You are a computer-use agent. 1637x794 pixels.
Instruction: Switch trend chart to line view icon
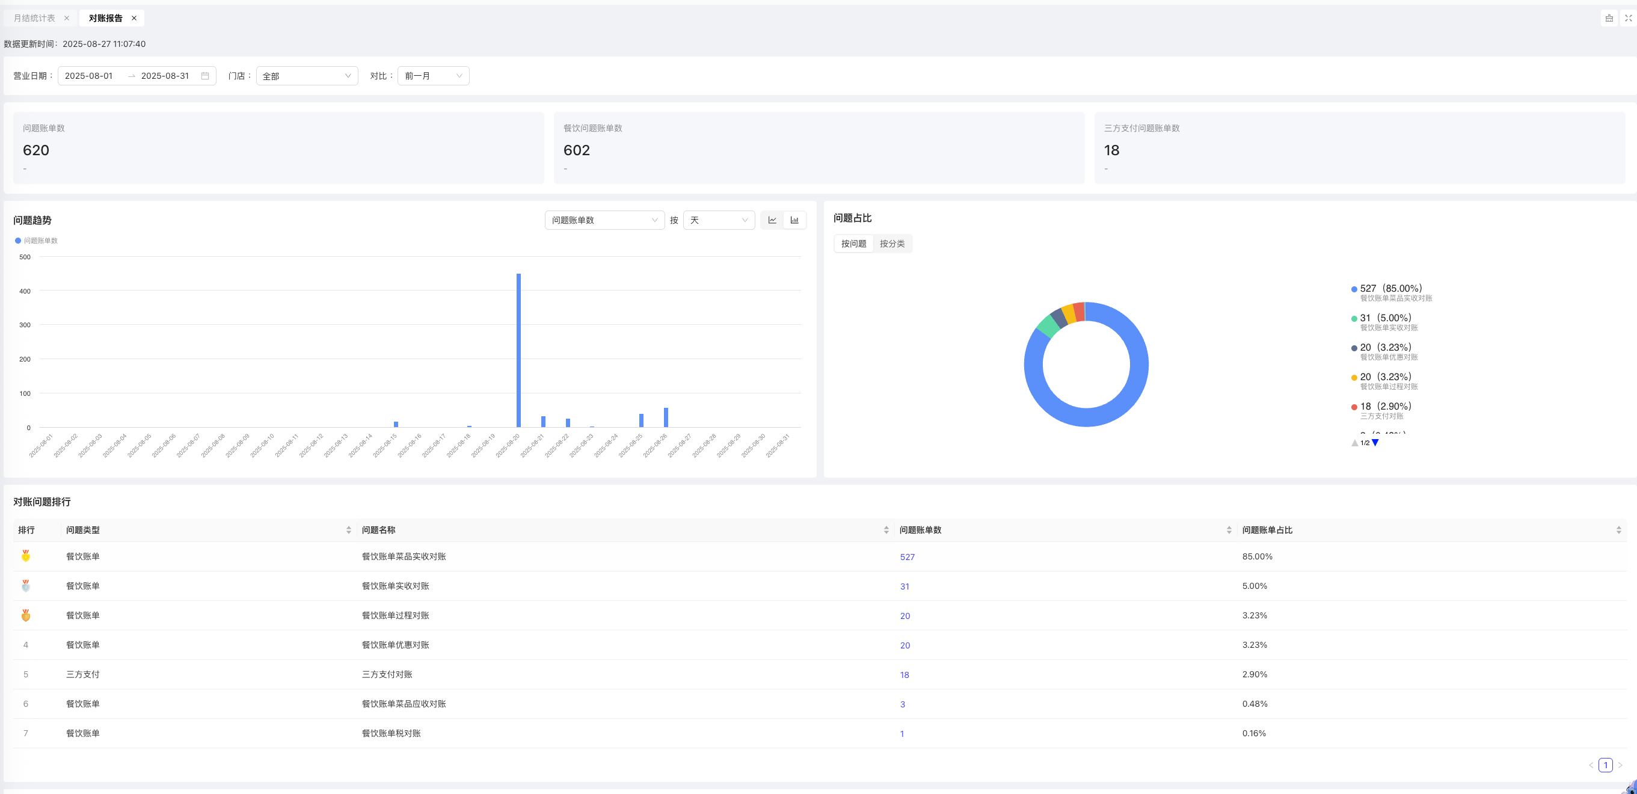[x=772, y=220]
